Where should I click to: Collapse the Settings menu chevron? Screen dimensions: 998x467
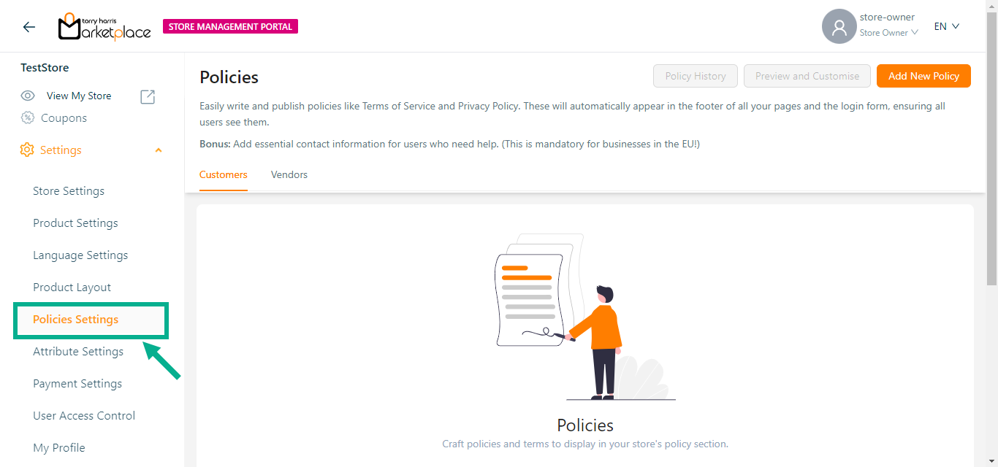(x=159, y=150)
